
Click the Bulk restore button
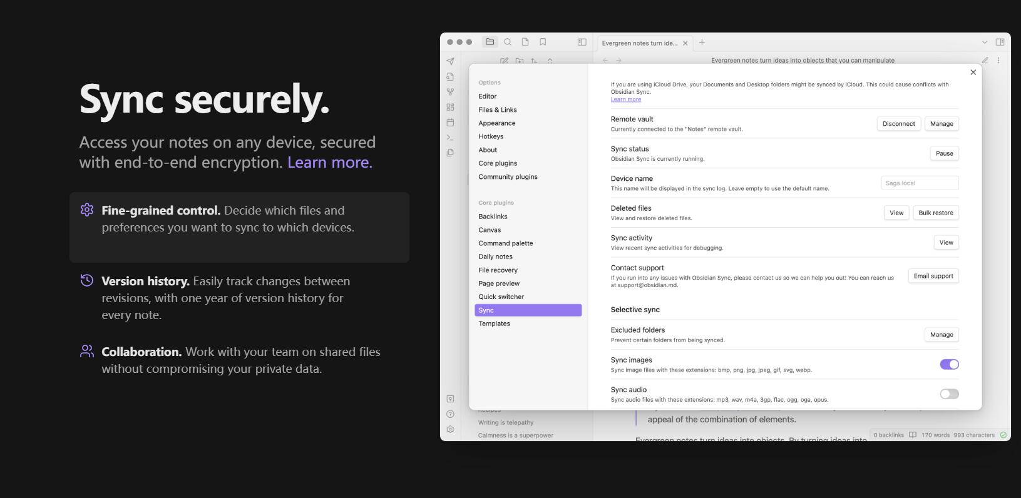pyautogui.click(x=936, y=213)
